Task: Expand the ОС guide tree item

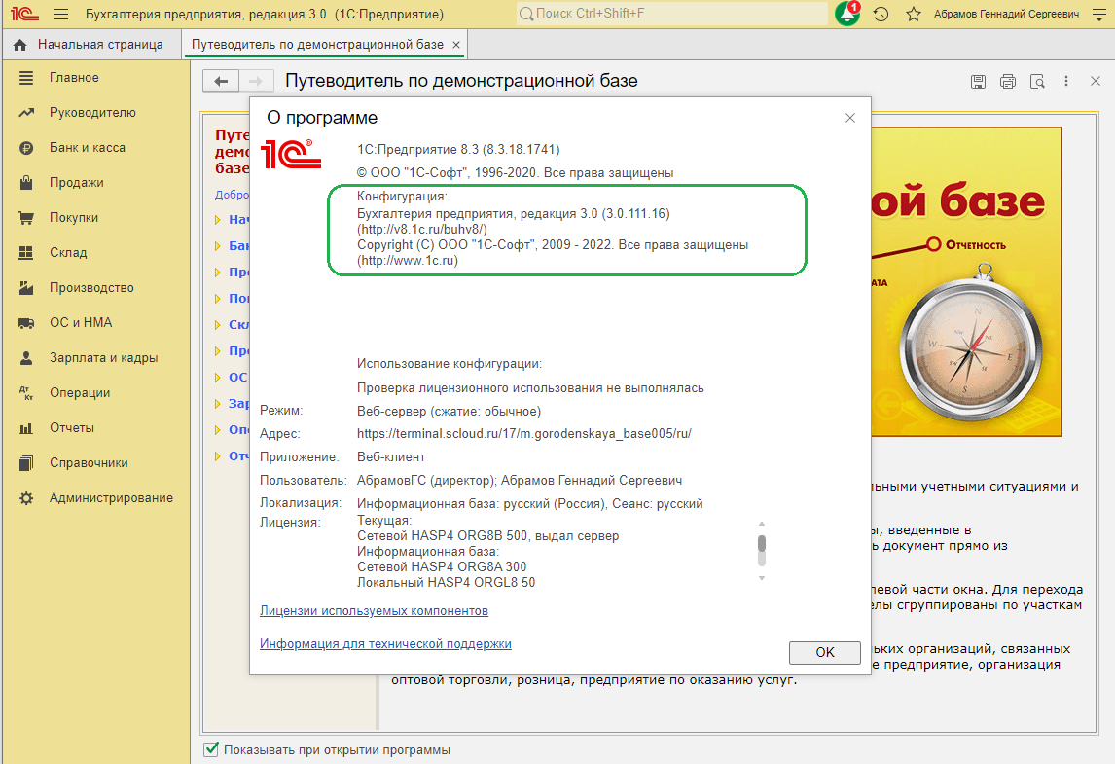Action: pos(218,378)
